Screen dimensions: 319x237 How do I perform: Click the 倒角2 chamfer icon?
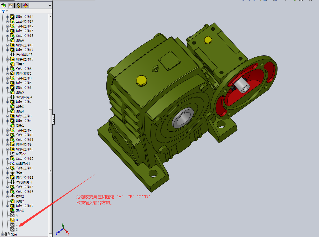[12, 201]
